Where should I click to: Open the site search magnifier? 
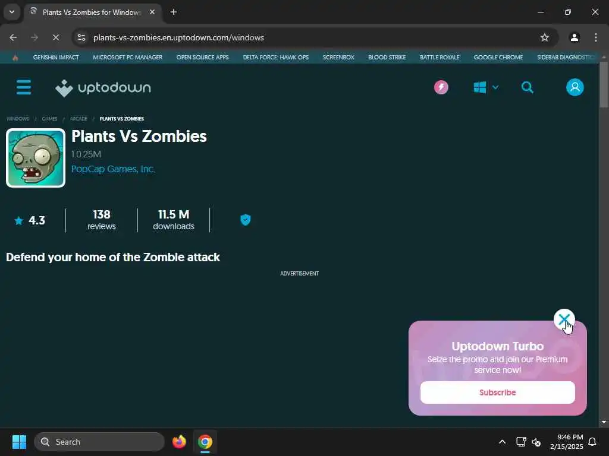(x=527, y=88)
